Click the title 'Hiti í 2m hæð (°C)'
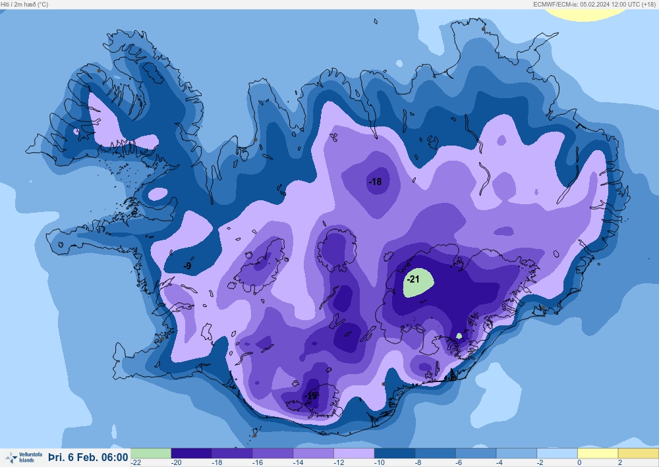This screenshot has width=659, height=467. (24, 4)
